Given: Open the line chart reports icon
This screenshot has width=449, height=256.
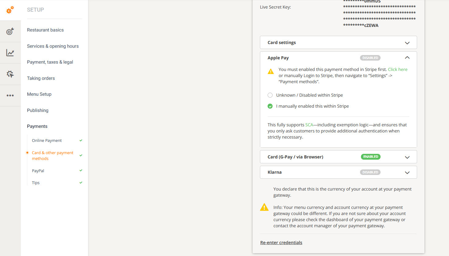Looking at the screenshot, I should click(10, 53).
